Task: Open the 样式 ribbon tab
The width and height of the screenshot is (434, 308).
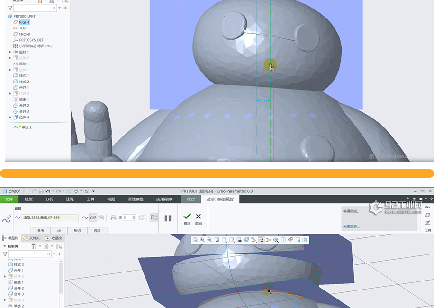Action: tap(190, 199)
